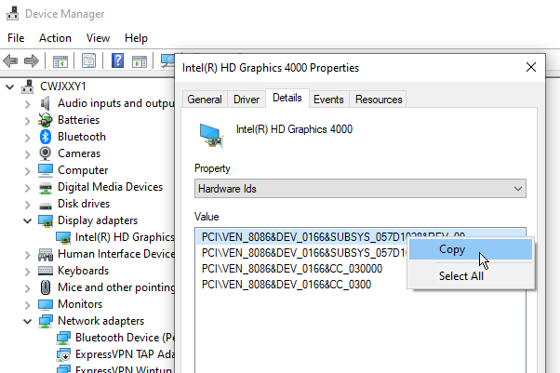Click the show/hide console tree toolbar icon
This screenshot has height=373, width=560.
pyautogui.click(x=60, y=61)
